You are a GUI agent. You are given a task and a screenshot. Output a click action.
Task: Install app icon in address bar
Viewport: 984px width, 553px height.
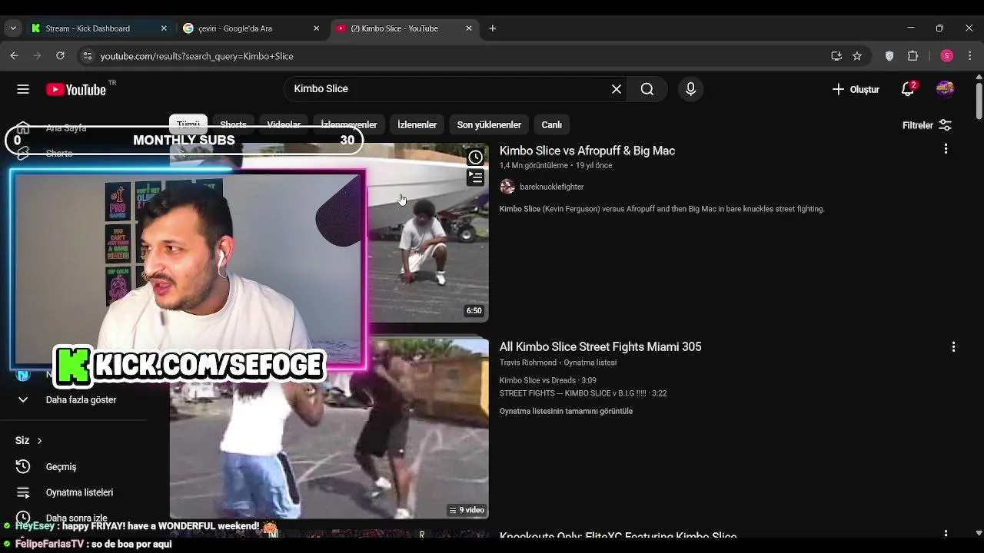[x=836, y=56]
